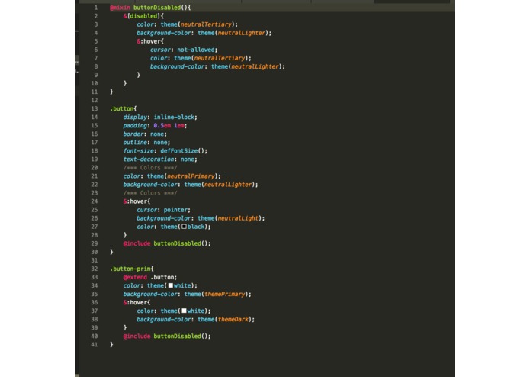This screenshot has height=377, width=530.
Task: Click the border property on line 16
Action: click(x=133, y=134)
